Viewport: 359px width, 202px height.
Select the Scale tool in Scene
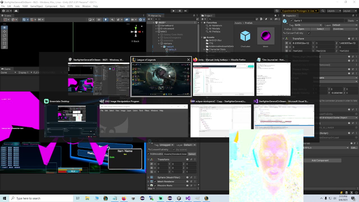4,39
